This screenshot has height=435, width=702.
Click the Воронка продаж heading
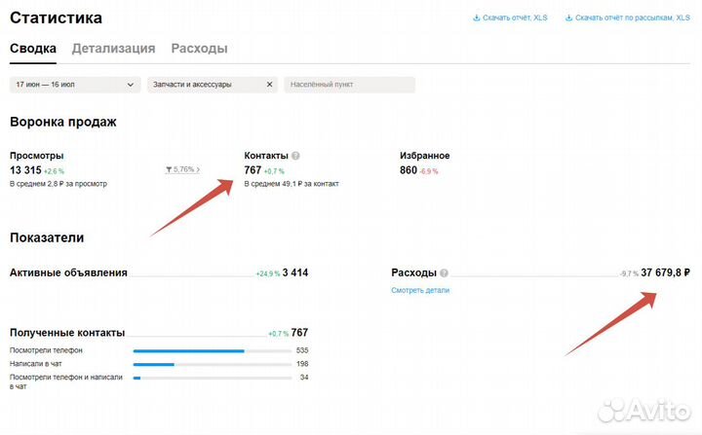pyautogui.click(x=63, y=122)
